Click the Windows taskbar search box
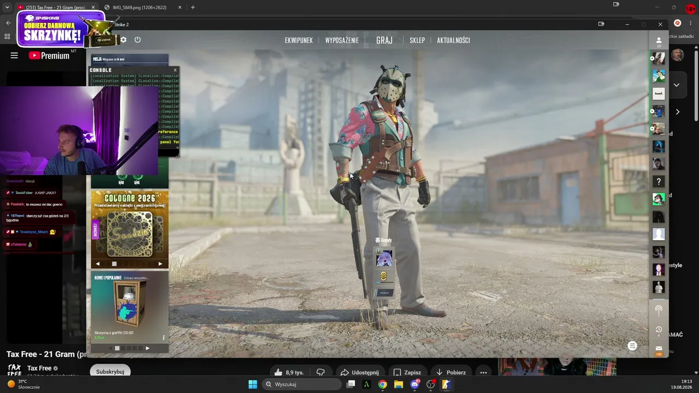The width and height of the screenshot is (699, 393). coord(301,384)
